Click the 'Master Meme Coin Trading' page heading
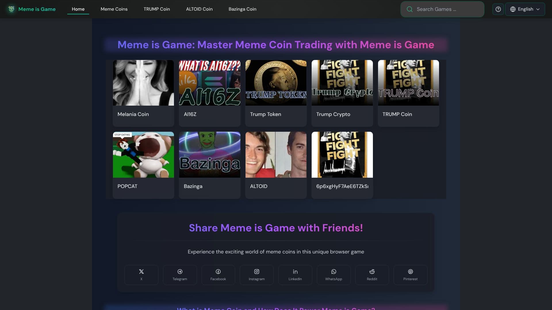 tap(276, 45)
